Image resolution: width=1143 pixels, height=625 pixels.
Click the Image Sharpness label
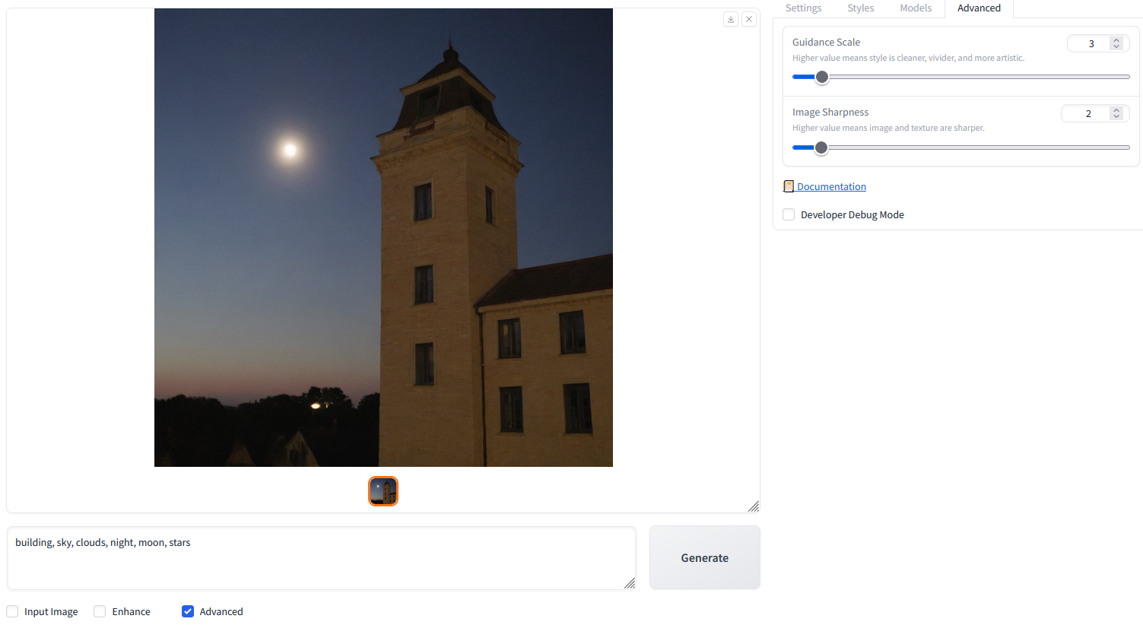point(830,112)
